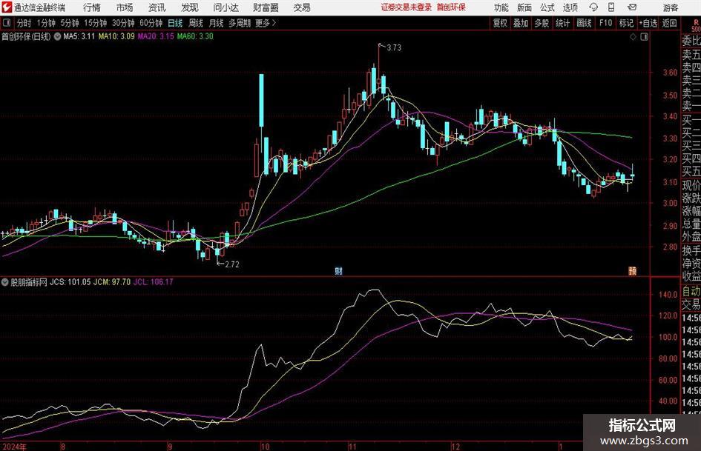Select the 1分钟 period tab
The width and height of the screenshot is (701, 451).
coord(46,23)
